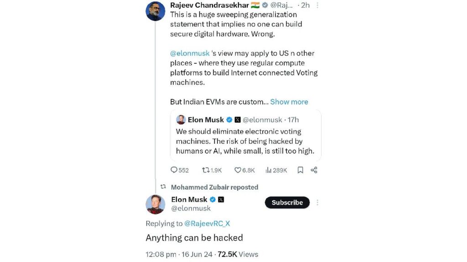Viewport: 467px width, 262px height.
Task: Open the quoted Elon Musk tweet
Action: 245,141
